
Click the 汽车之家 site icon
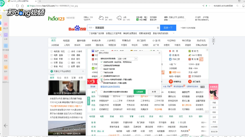coord(170,59)
